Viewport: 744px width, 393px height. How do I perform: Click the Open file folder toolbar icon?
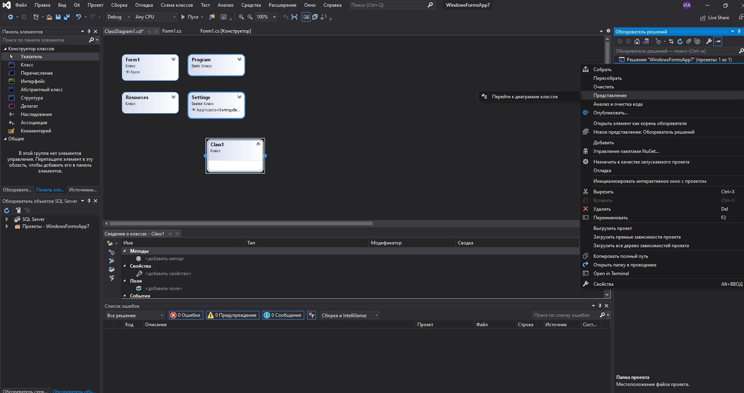(49, 17)
